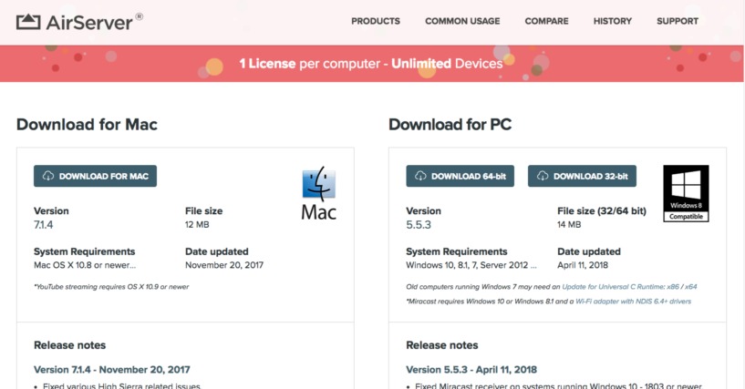
Task: Click PC Release notes heading
Action: (x=442, y=345)
